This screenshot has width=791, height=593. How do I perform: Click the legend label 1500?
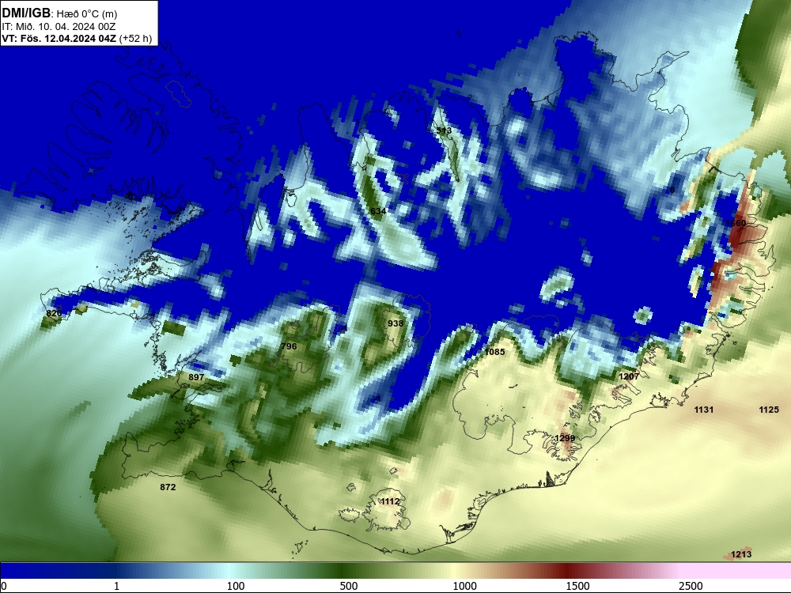coord(577,586)
